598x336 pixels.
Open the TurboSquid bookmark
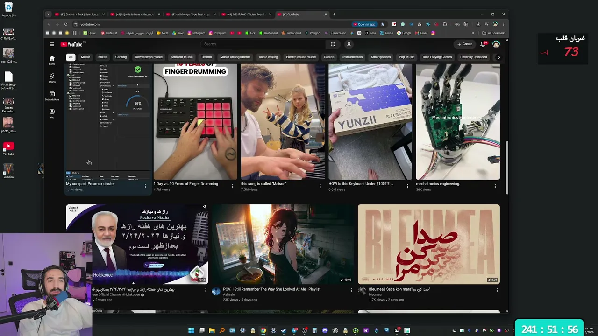(292, 33)
